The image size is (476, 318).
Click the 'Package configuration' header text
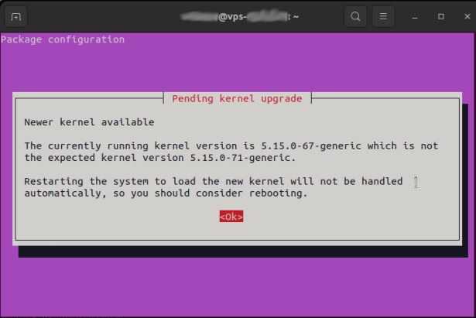point(63,39)
